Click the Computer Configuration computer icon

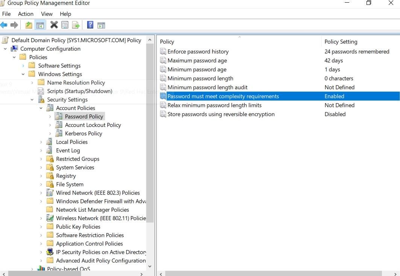point(14,49)
